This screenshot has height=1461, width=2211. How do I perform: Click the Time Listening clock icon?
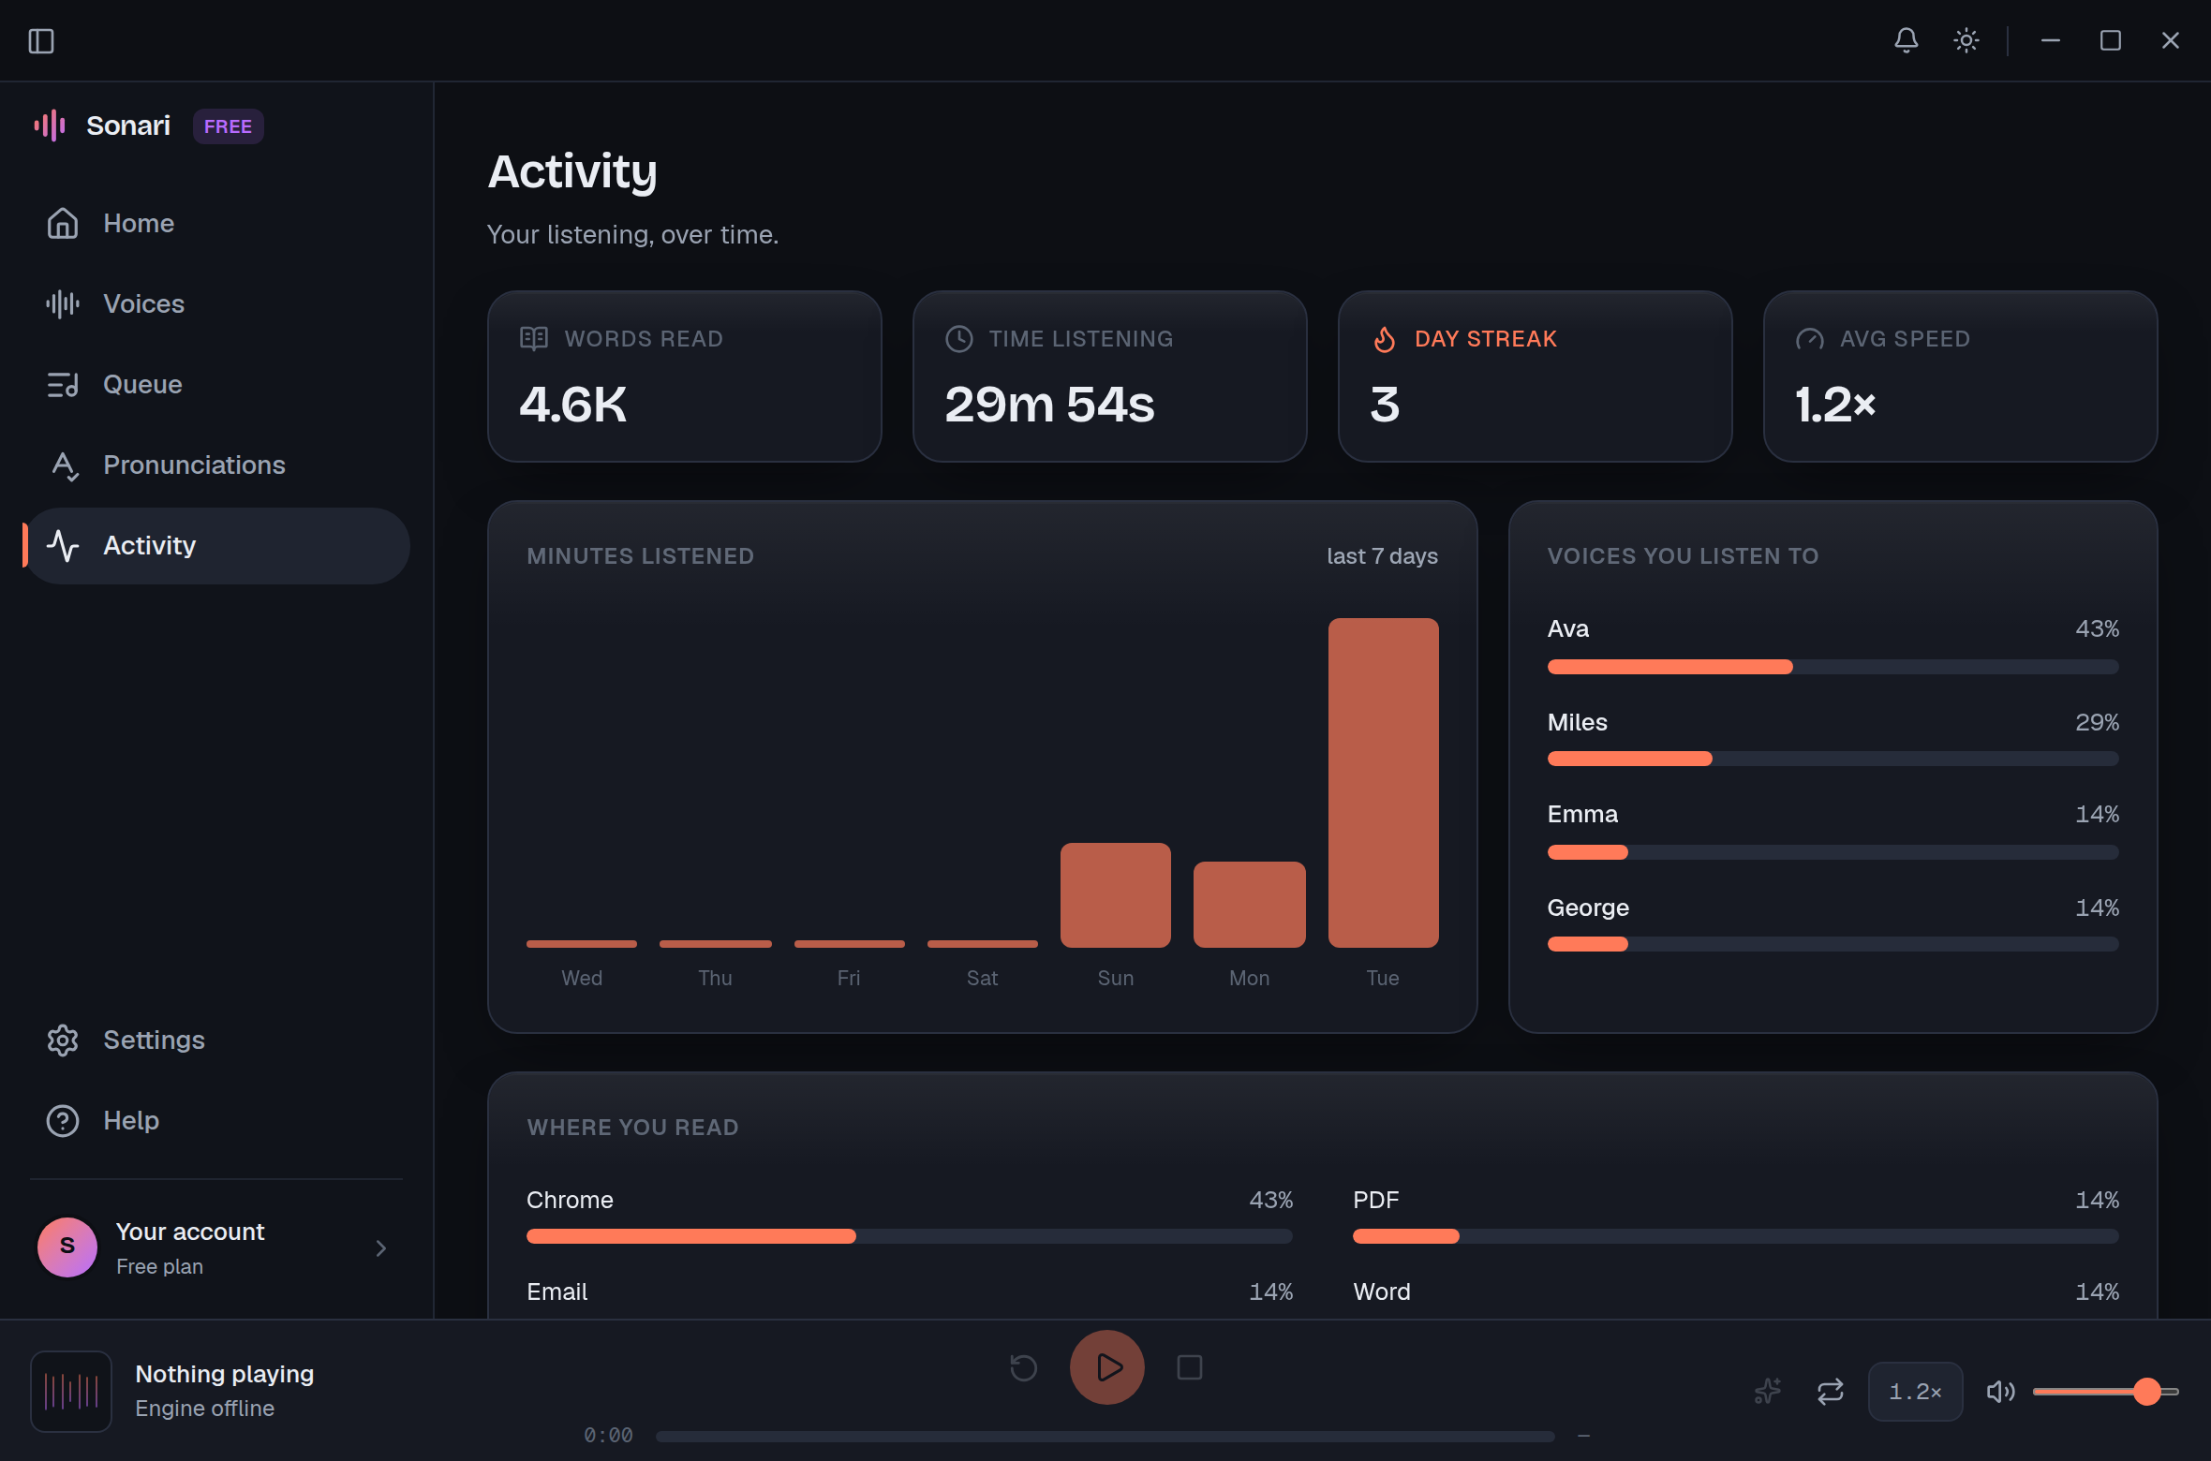(959, 338)
